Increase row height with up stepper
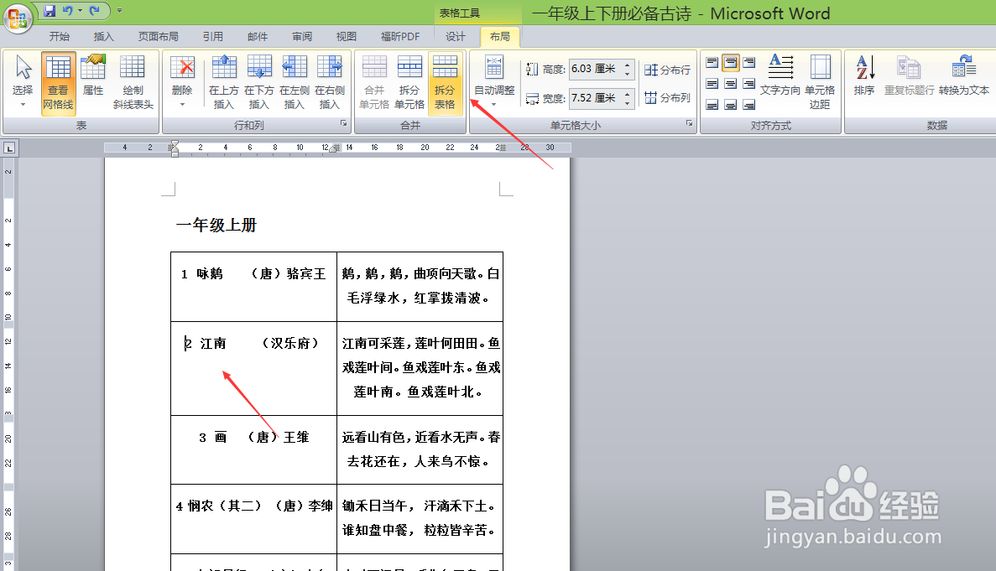This screenshot has width=996, height=571. coord(628,64)
